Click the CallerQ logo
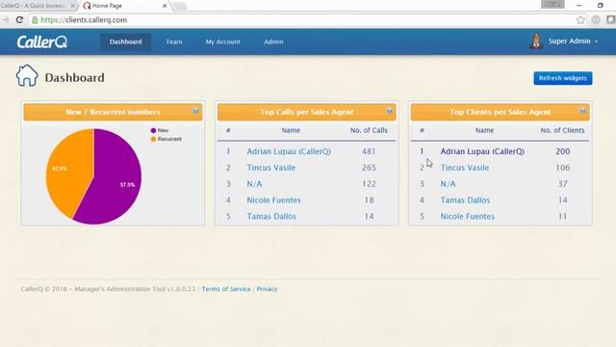Image resolution: width=616 pixels, height=347 pixels. [x=41, y=41]
